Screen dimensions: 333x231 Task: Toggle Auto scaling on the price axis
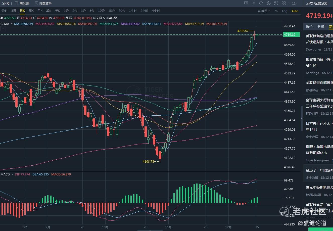(x=295, y=11)
